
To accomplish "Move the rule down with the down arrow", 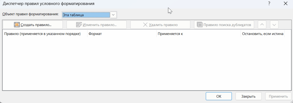I will coord(274,25).
